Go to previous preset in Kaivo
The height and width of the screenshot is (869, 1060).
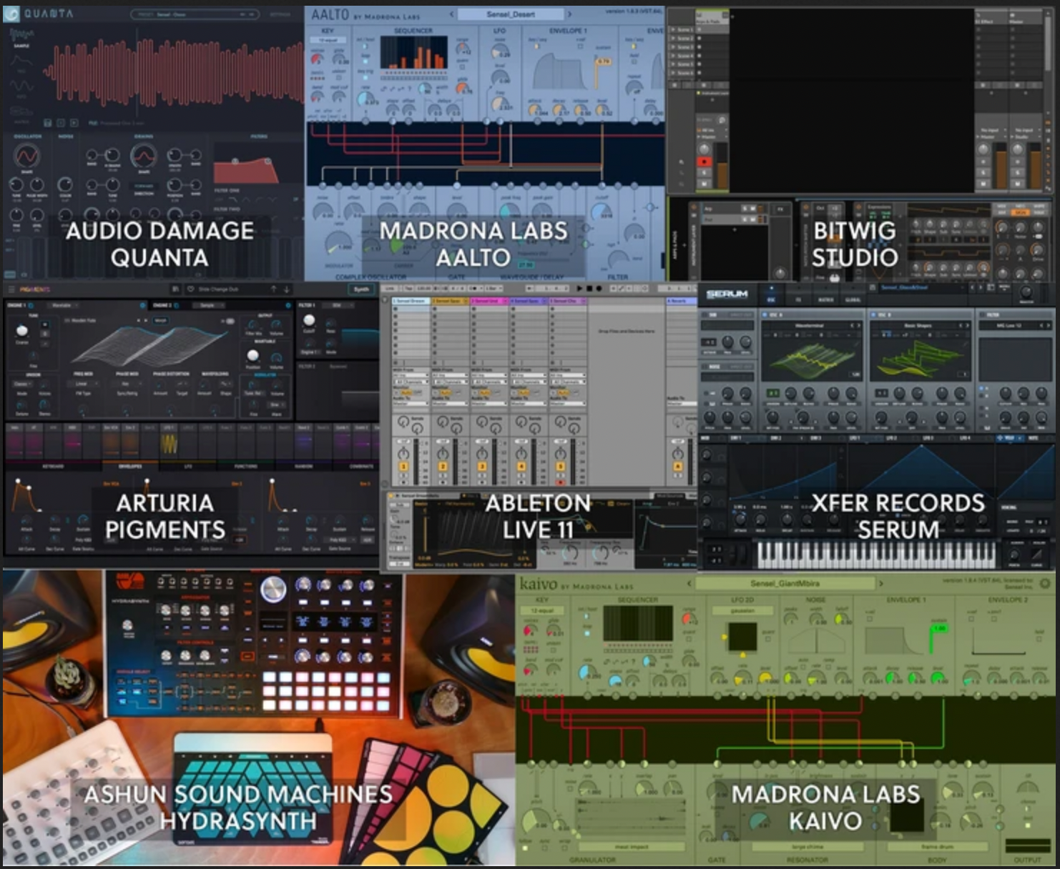pyautogui.click(x=689, y=583)
